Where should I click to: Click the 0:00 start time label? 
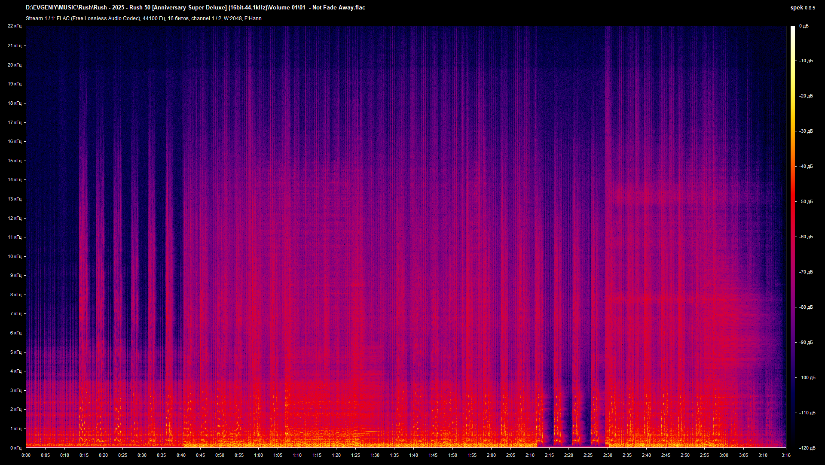26,455
